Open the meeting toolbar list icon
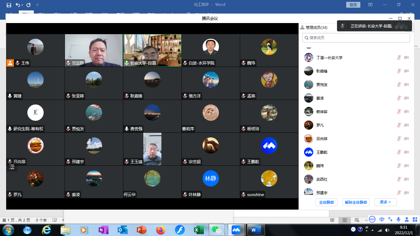Screen dimensions: 420x236 (12, 167)
